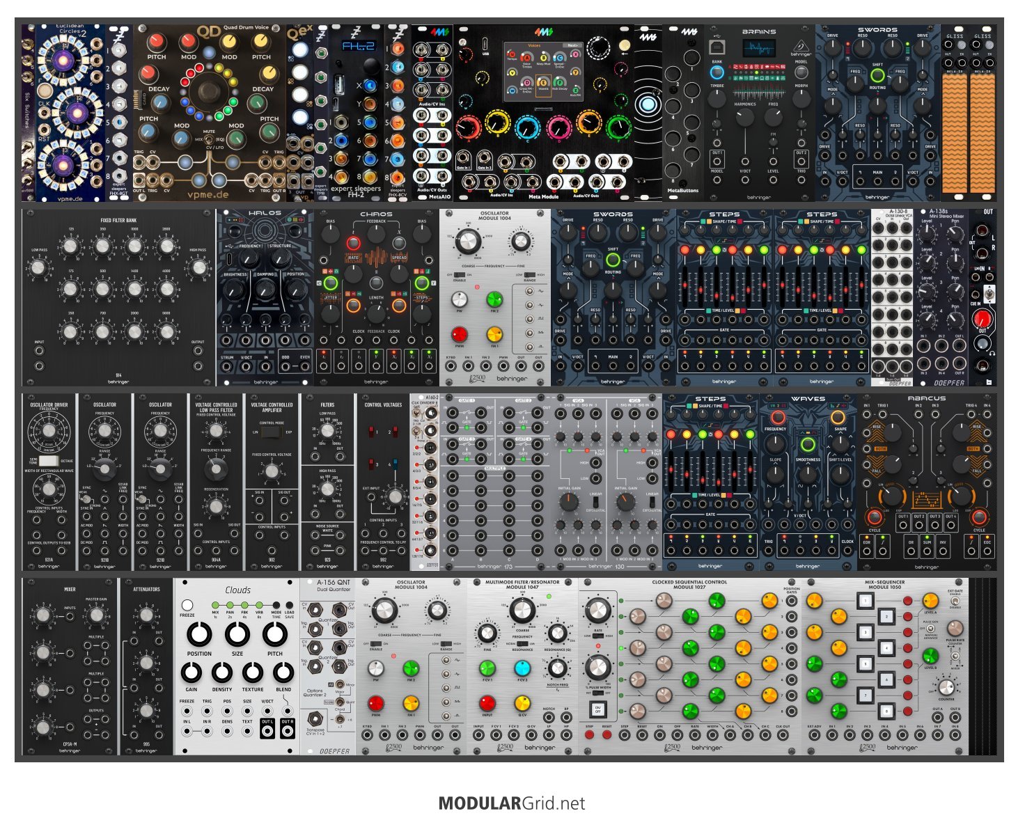Screen dimensions: 1025x818
Task: Click the Brains waveform display
Action: tap(758, 49)
